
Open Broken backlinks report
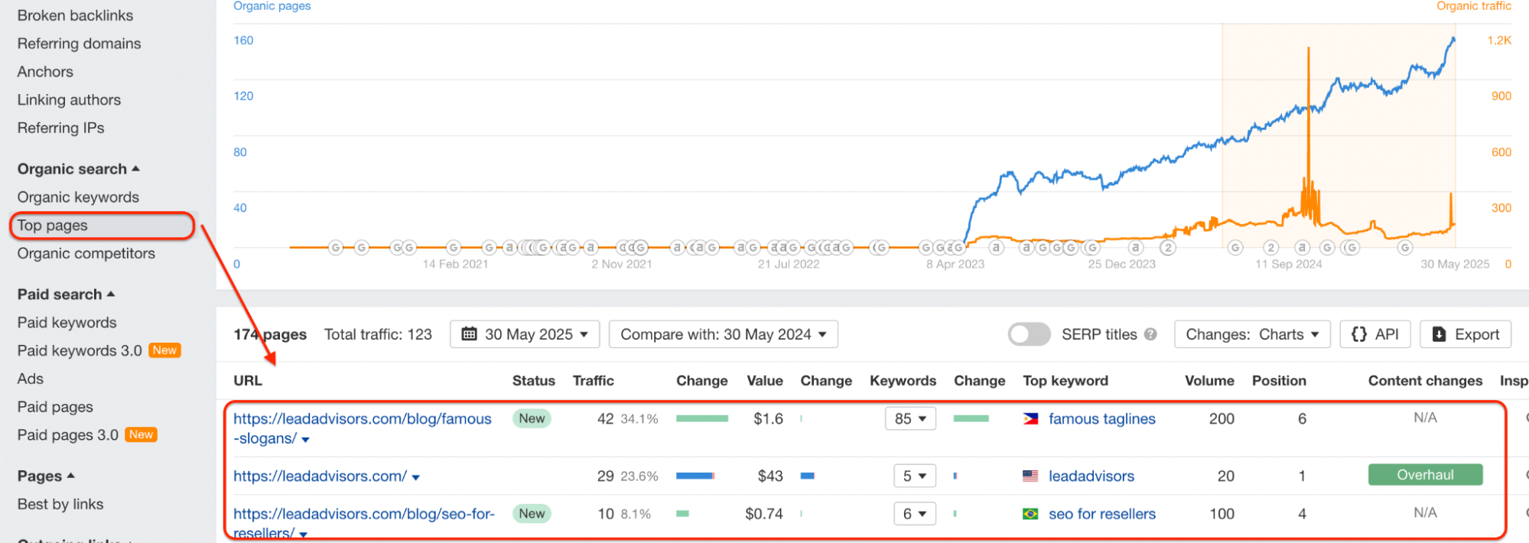pos(75,15)
